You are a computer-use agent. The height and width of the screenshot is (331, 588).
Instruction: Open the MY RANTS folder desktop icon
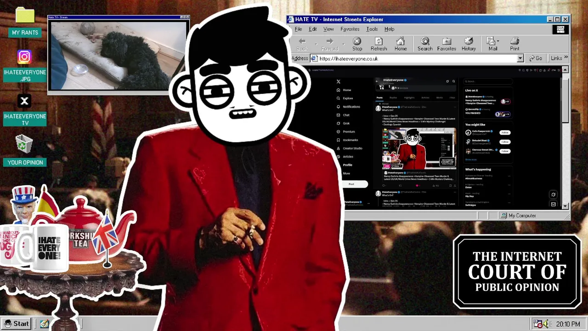(25, 22)
